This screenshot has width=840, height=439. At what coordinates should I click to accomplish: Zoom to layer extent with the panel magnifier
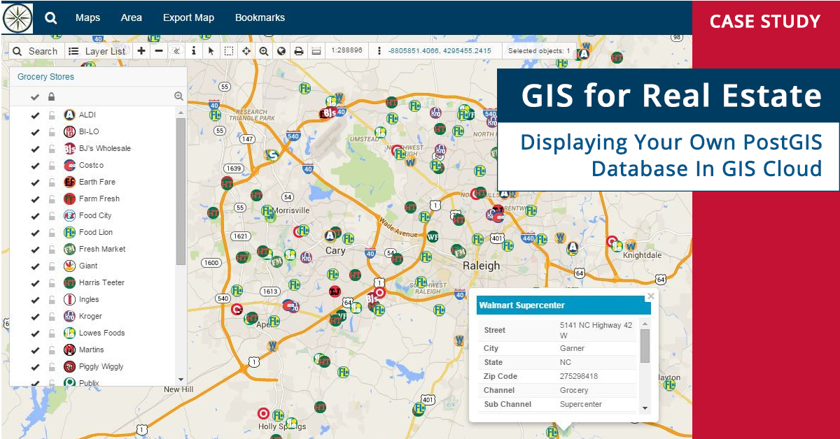click(x=178, y=96)
